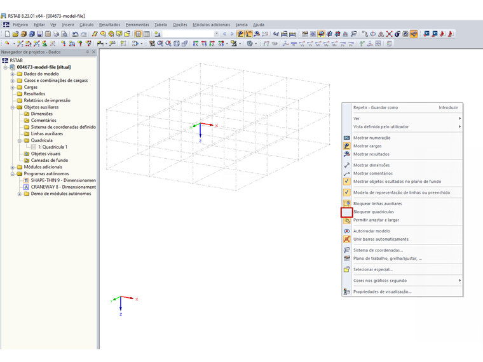Open the Cálculo menu
The height and width of the screenshot is (362, 483).
[86, 25]
